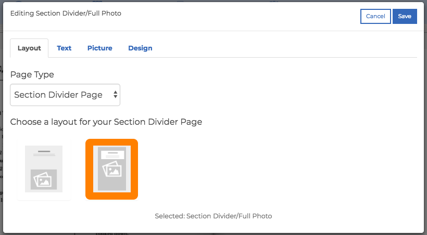427x235 pixels.
Task: Open the Page Type dropdown
Action: pos(65,95)
